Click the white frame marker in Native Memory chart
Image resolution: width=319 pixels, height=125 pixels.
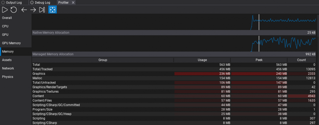[259, 22]
